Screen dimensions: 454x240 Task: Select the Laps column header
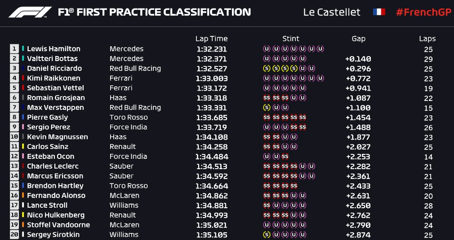pyautogui.click(x=427, y=39)
